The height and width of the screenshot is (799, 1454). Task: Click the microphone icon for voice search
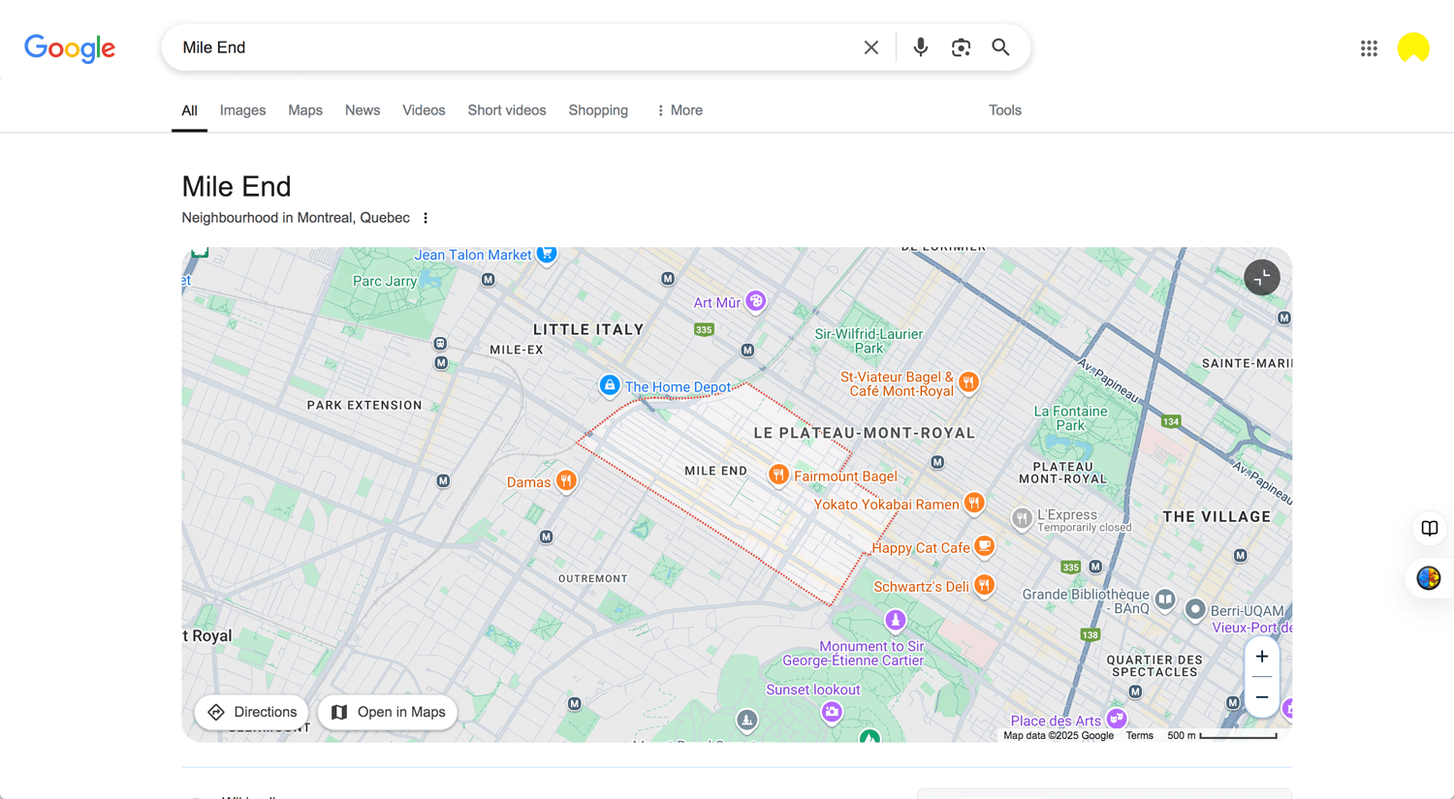click(919, 46)
